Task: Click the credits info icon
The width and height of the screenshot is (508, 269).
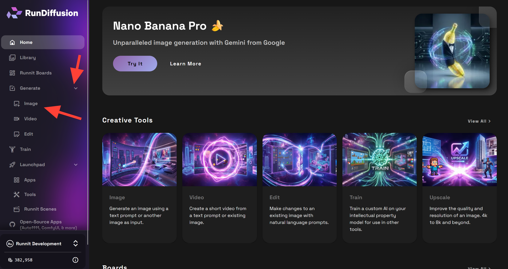Action: pos(75,260)
